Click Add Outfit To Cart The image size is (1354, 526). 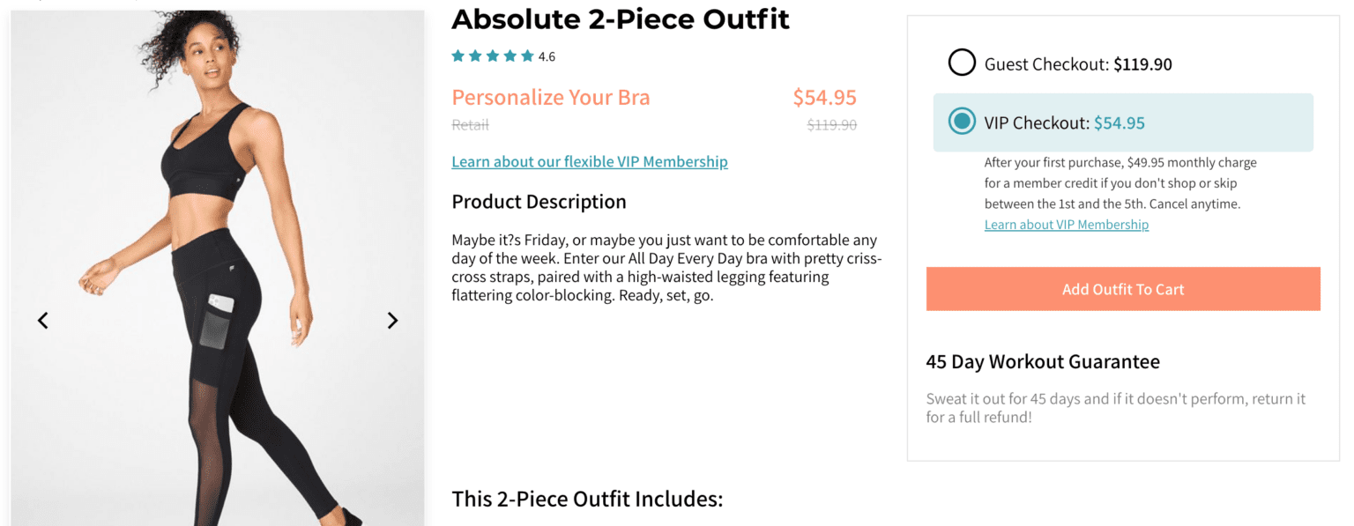click(1122, 288)
